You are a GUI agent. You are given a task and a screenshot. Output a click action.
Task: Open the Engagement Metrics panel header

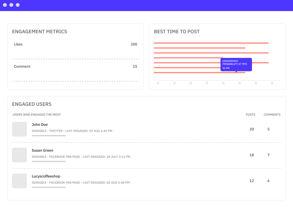pyautogui.click(x=39, y=31)
